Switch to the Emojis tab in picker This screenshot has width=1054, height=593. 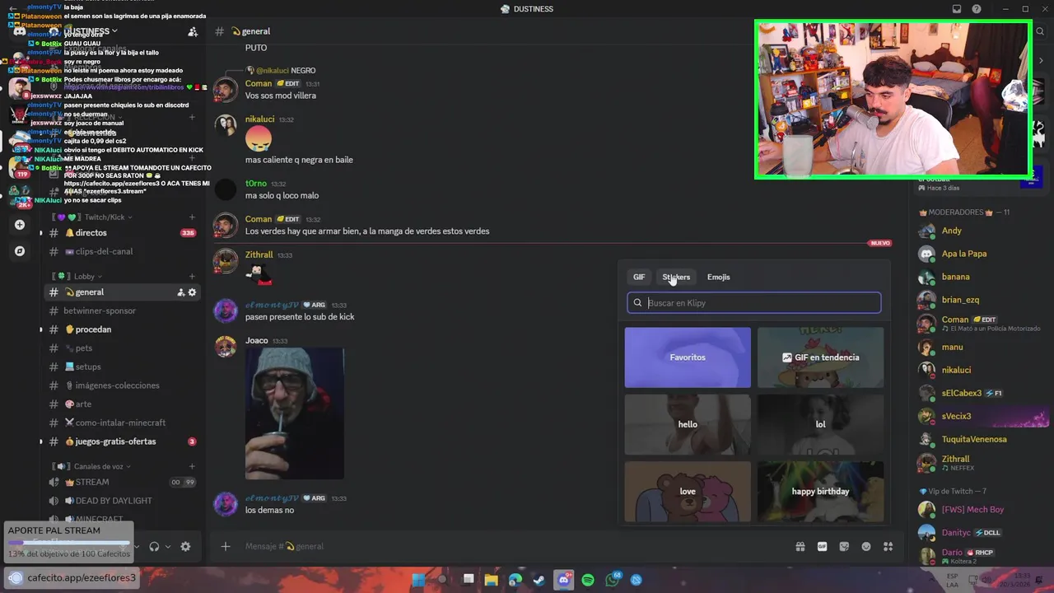[719, 277]
